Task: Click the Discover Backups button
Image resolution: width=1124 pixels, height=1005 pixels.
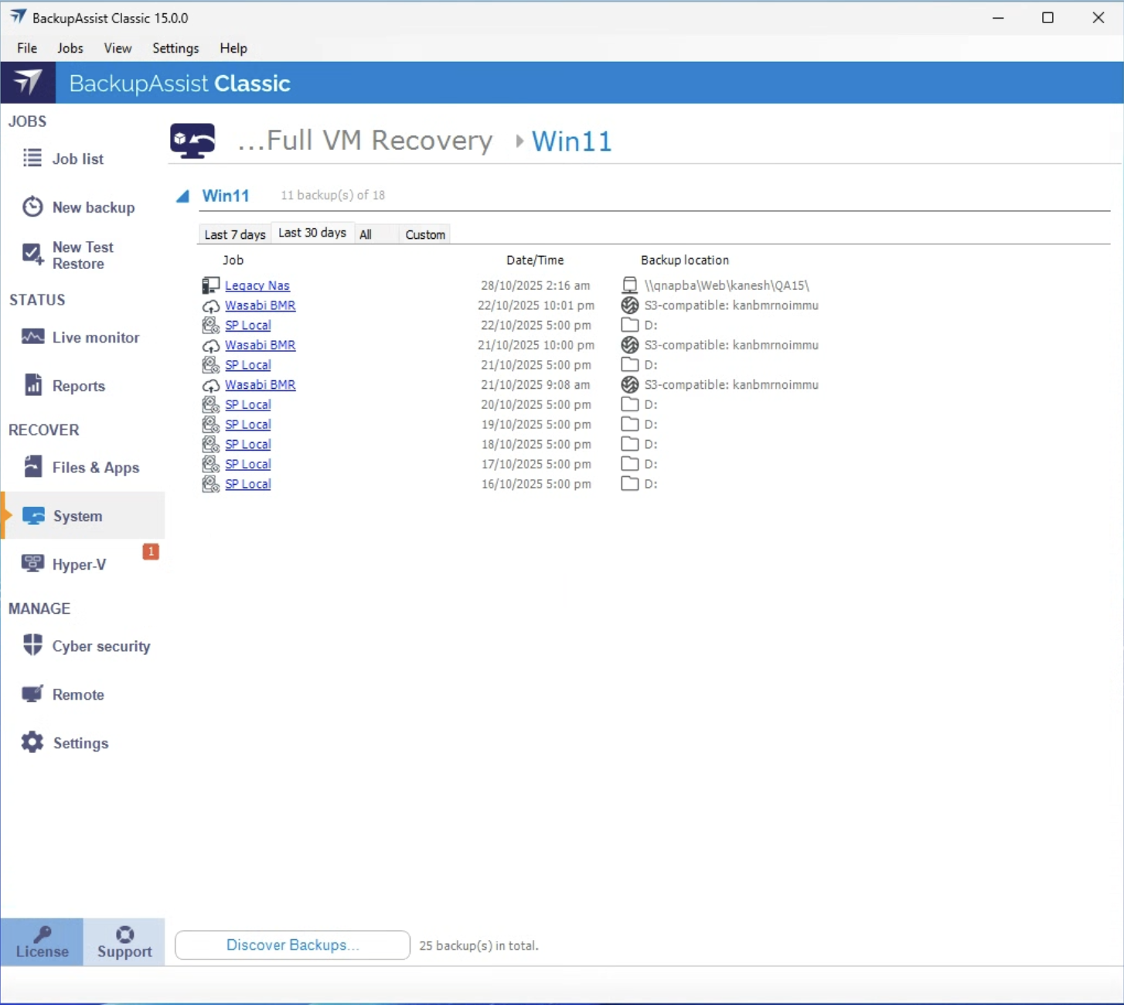Action: coord(292,945)
